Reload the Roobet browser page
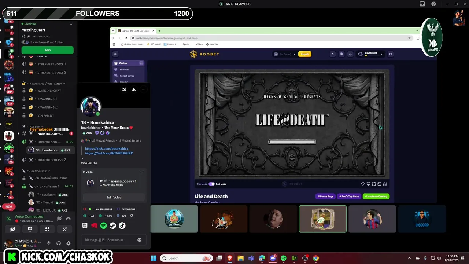 126,38
